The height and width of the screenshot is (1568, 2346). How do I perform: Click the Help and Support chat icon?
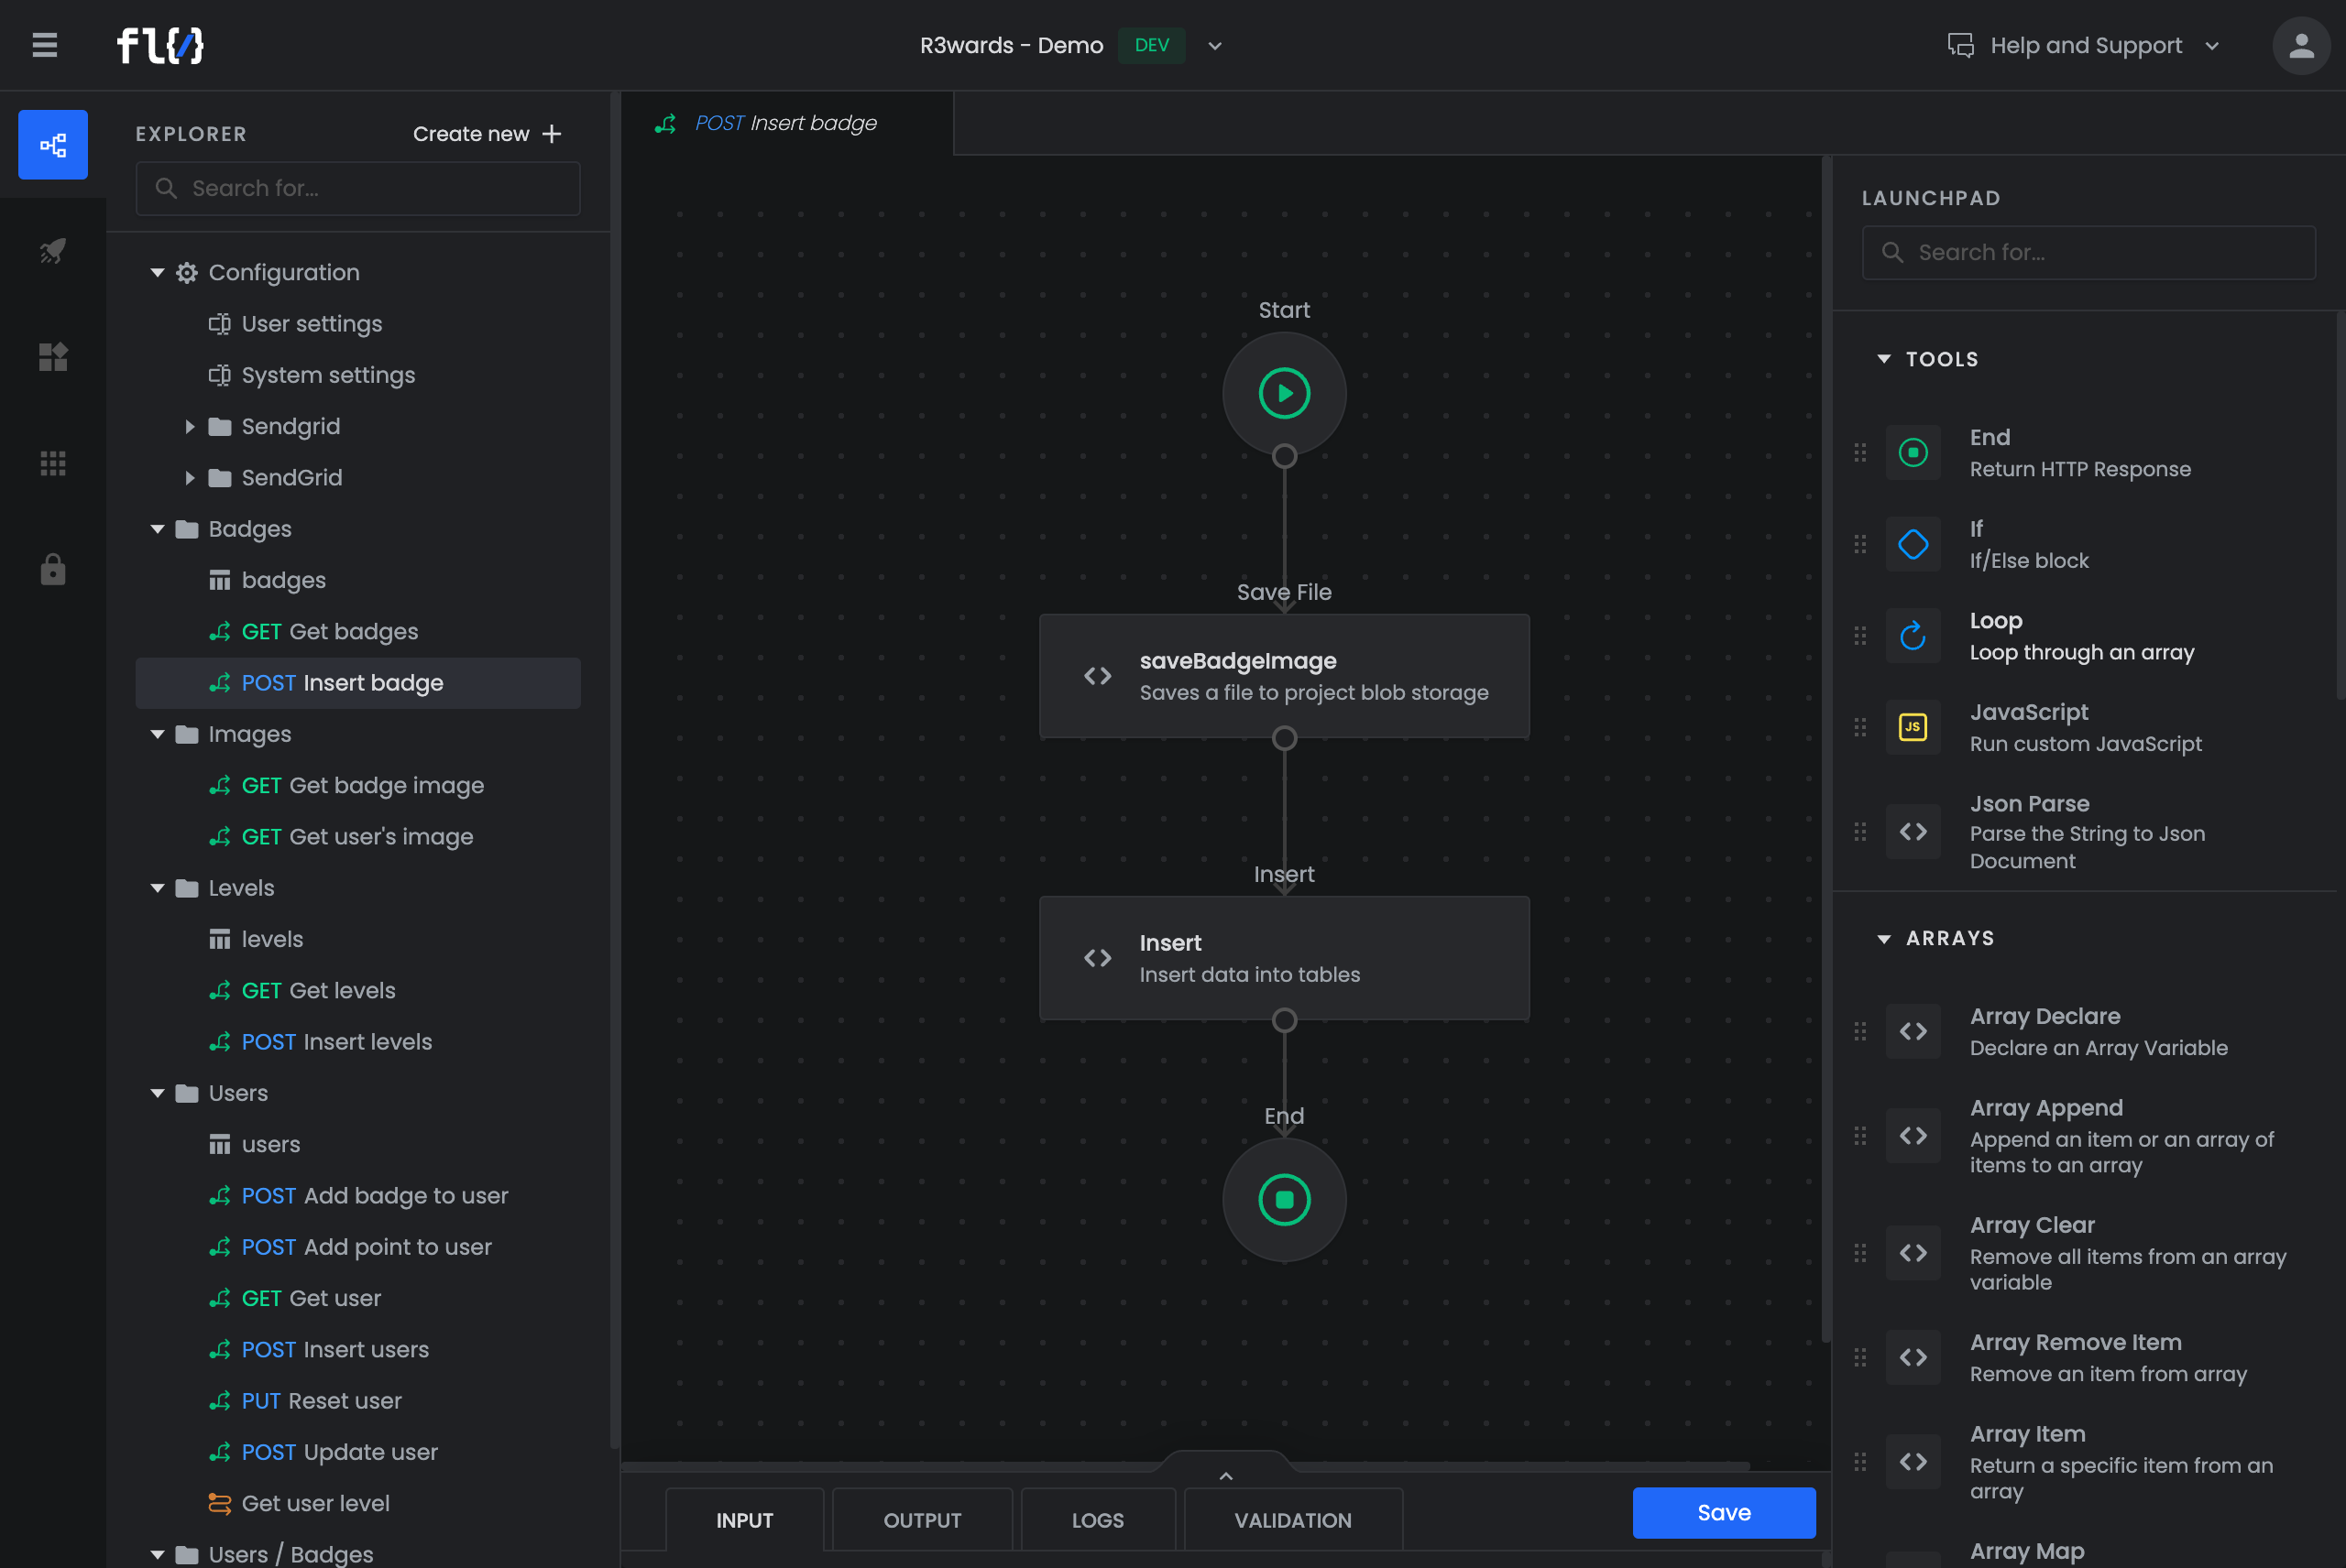(x=1961, y=46)
